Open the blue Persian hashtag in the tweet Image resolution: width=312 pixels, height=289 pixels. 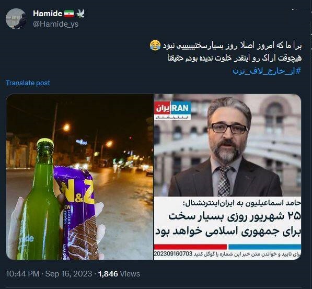[x=267, y=71]
